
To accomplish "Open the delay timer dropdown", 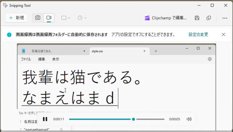I will (x=82, y=18).
